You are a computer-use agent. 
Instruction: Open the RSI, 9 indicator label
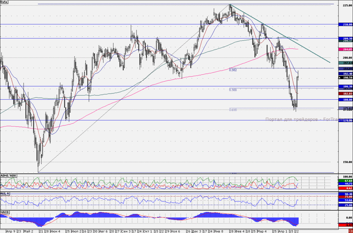[5, 194]
